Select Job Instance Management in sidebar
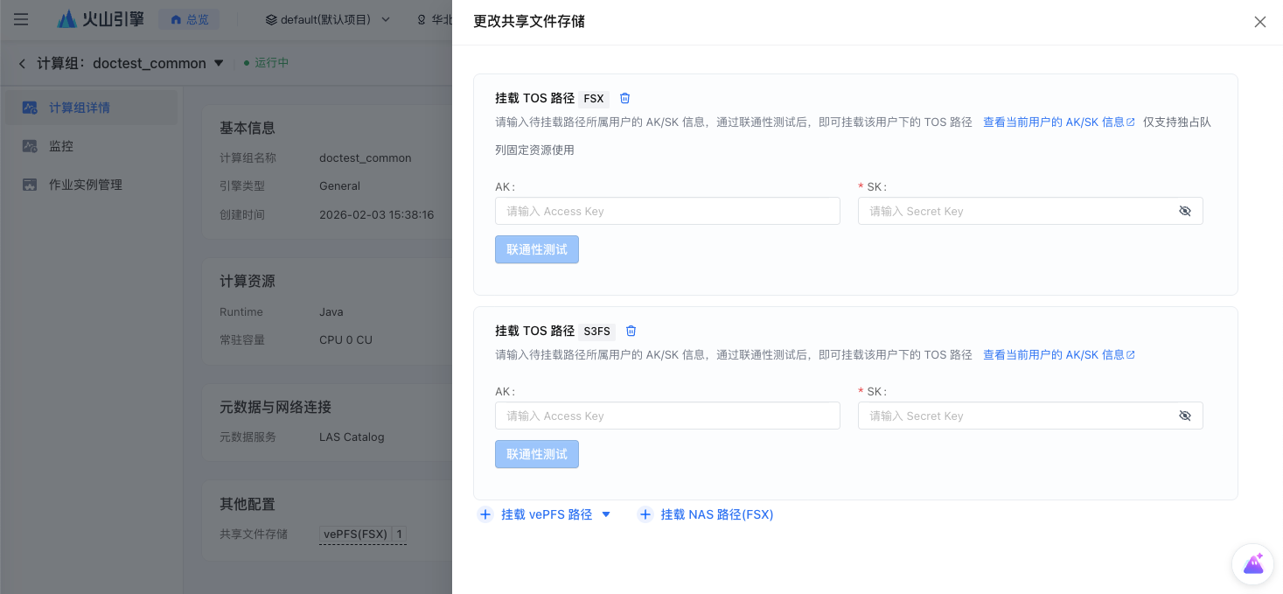The image size is (1283, 594). [x=85, y=185]
